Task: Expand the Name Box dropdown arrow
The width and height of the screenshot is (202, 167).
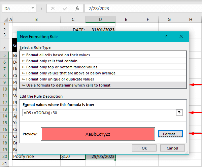Action: click(33, 8)
